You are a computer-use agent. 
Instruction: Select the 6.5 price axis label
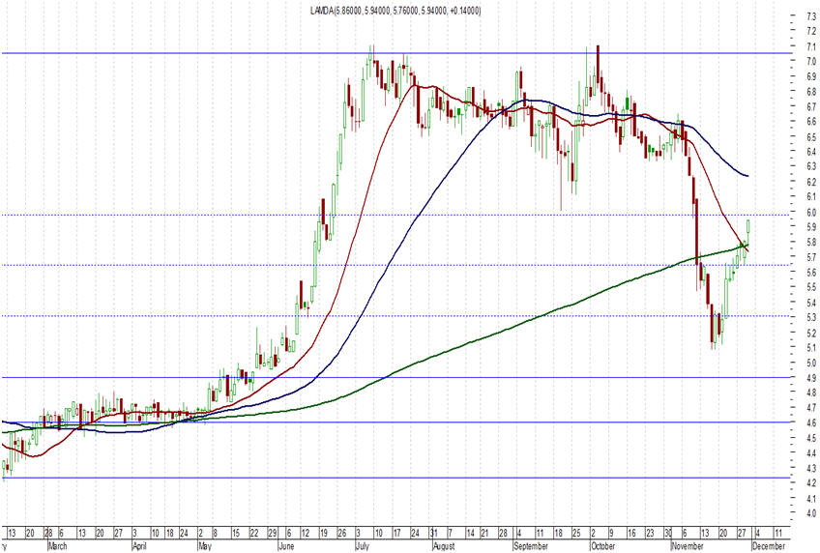point(811,137)
